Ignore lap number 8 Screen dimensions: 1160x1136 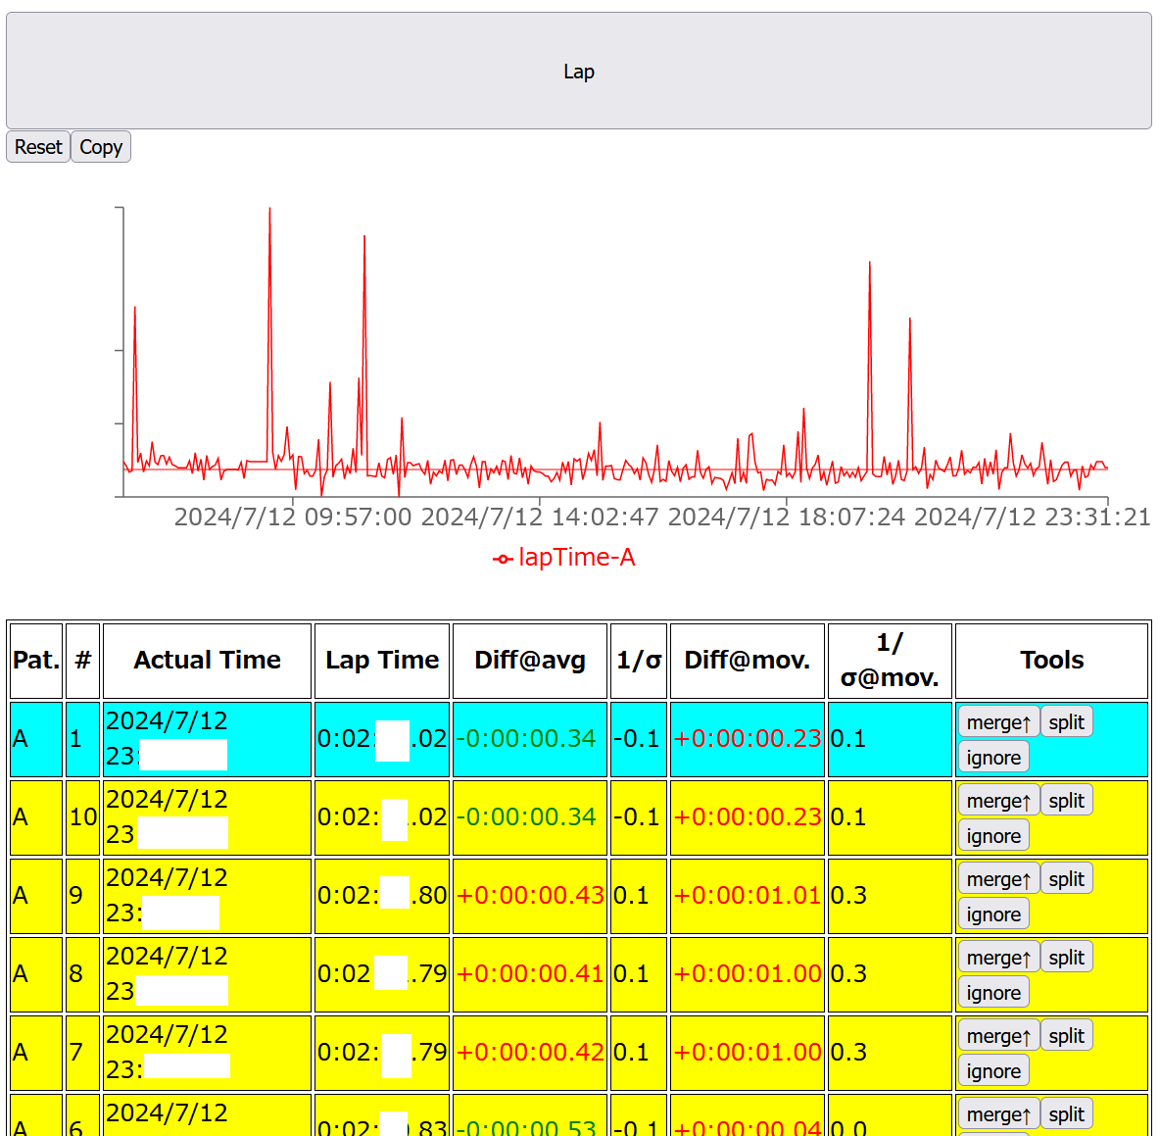(x=992, y=993)
